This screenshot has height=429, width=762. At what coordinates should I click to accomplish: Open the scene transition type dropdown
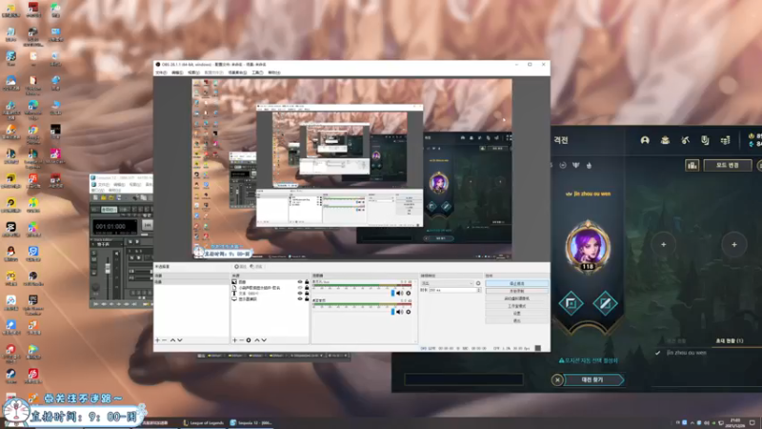point(447,283)
